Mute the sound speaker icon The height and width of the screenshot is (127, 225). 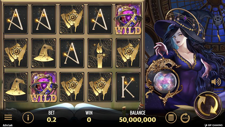216,82
